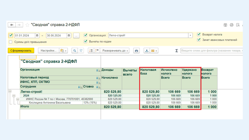
Task: Add report to favorites with star icon
Action: [27, 25]
